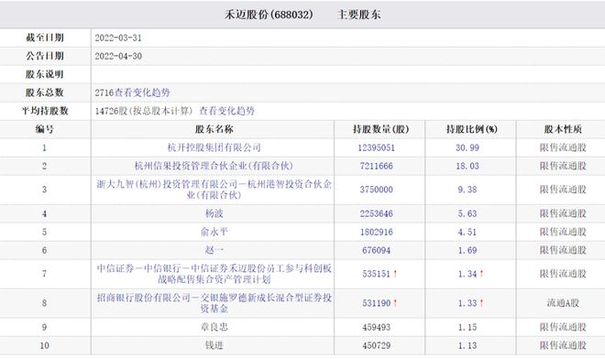Click holding quantity 2253646

376,213
